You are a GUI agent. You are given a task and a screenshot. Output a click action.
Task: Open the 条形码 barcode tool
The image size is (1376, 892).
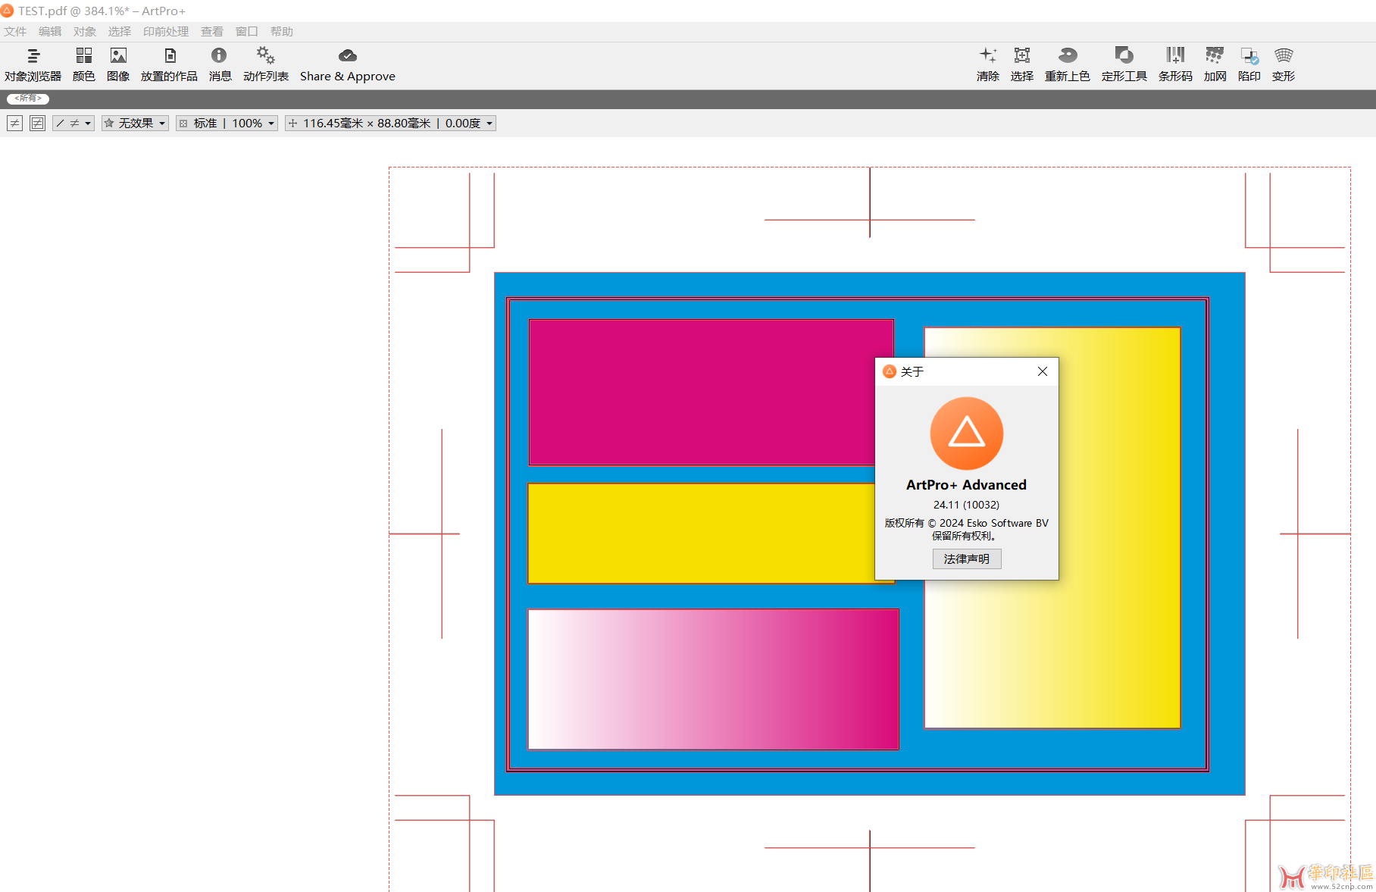pos(1175,64)
